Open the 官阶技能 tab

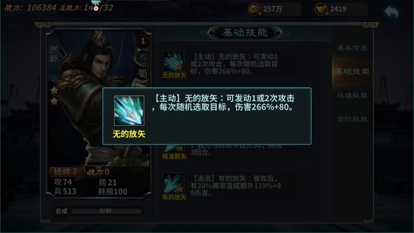(x=352, y=119)
